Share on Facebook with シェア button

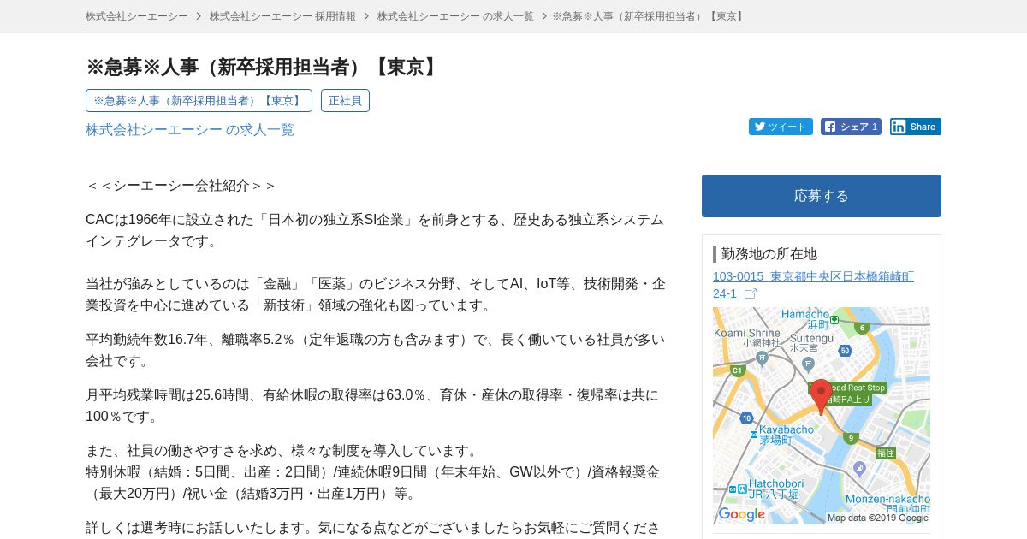851,127
